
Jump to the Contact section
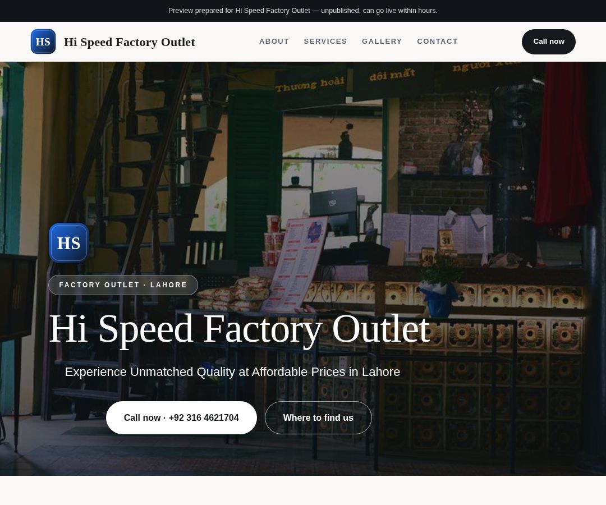437,42
